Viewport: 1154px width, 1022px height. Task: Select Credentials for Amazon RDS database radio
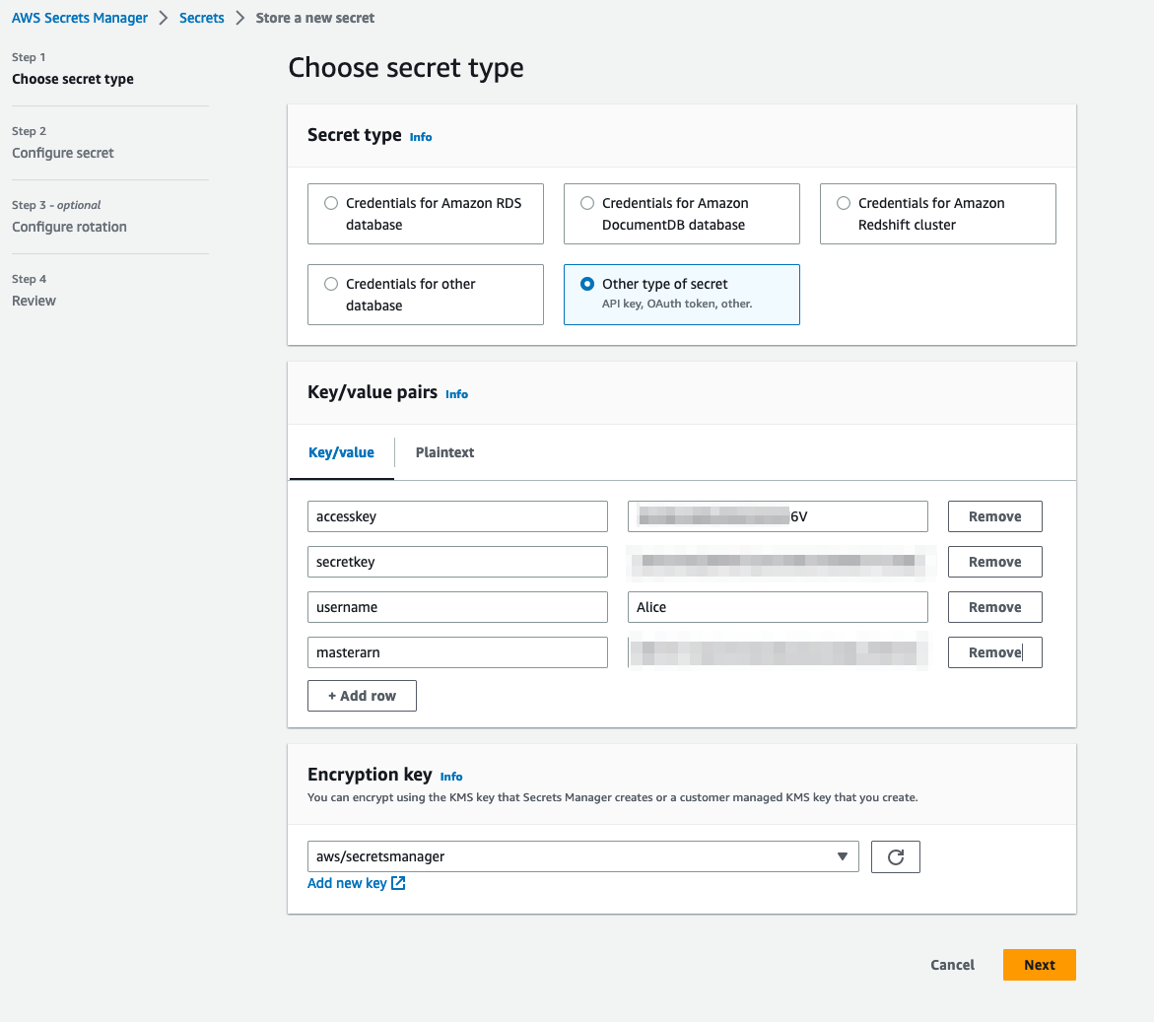coord(331,203)
